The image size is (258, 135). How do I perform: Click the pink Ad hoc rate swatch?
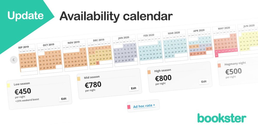tap(129, 107)
